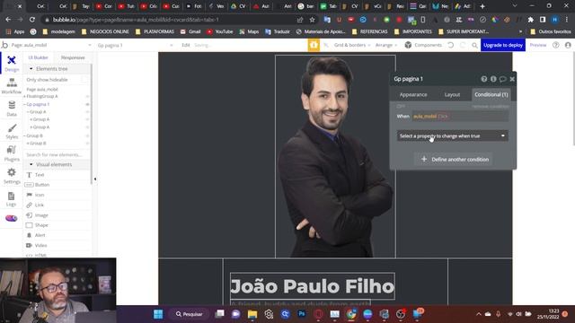The image size is (575, 323).
Task: Open the Plugins section
Action: [12, 153]
